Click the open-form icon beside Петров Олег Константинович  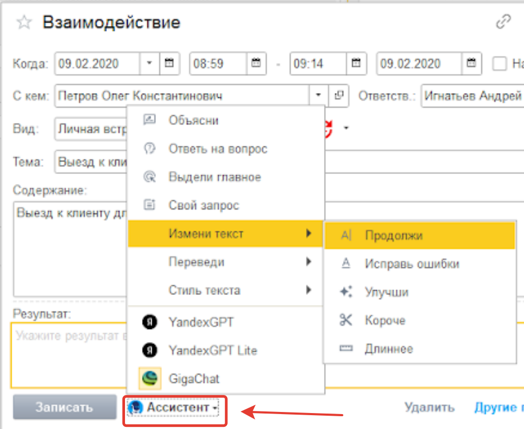click(338, 96)
